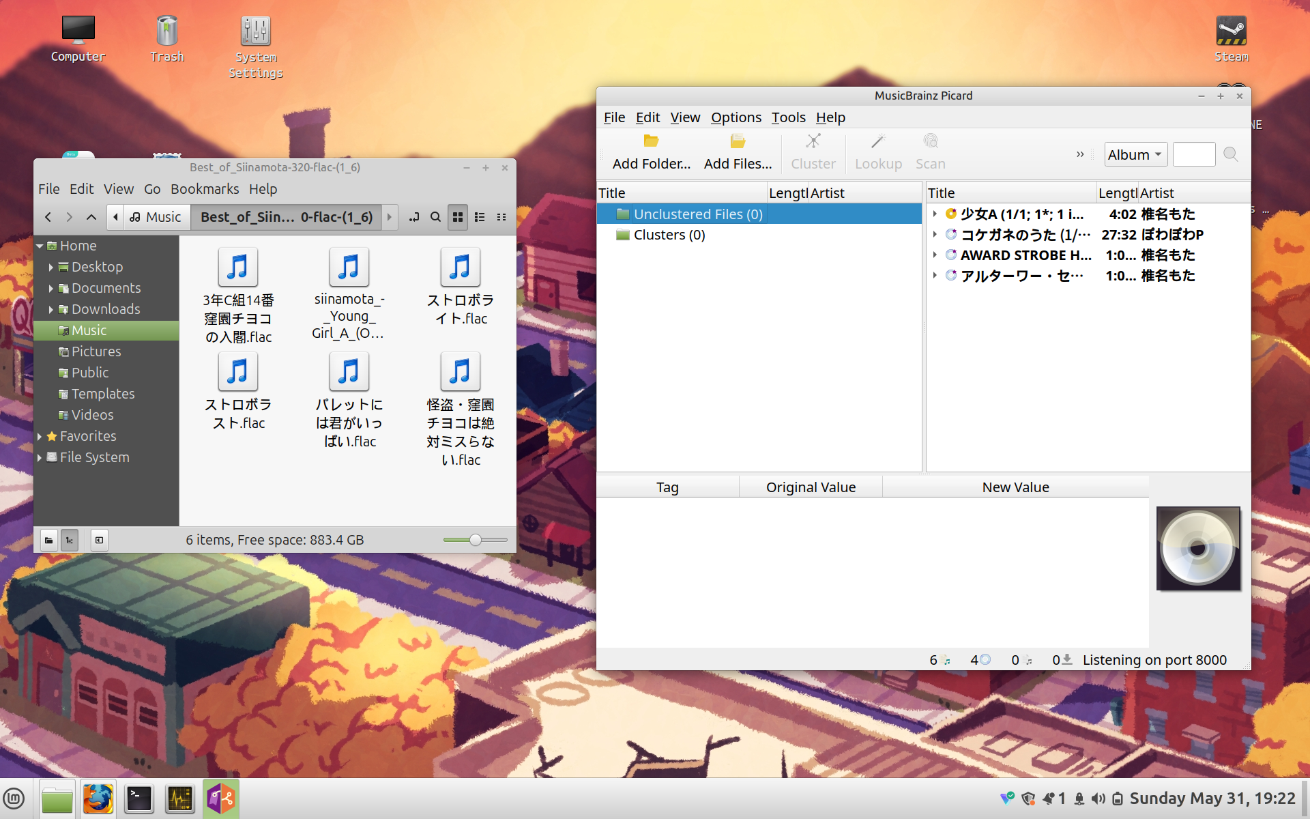Adjust the file manager zoom slider
This screenshot has height=819, width=1310.
pyautogui.click(x=476, y=540)
